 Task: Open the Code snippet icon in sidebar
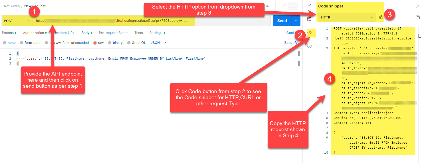[309, 33]
